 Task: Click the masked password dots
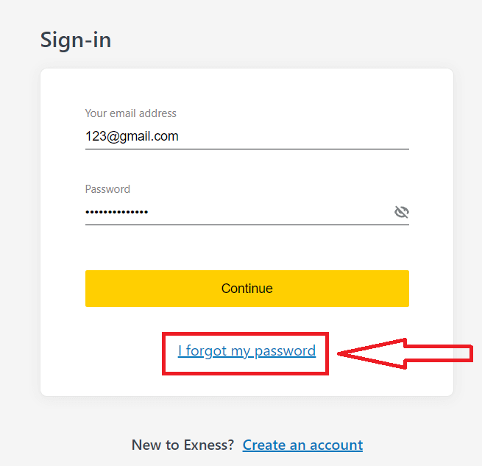click(x=117, y=212)
